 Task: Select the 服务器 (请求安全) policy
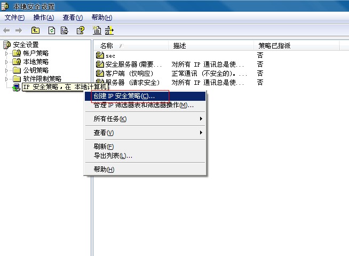(x=133, y=83)
